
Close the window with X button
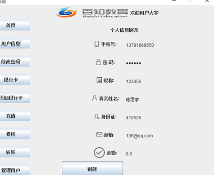click(x=207, y=1)
